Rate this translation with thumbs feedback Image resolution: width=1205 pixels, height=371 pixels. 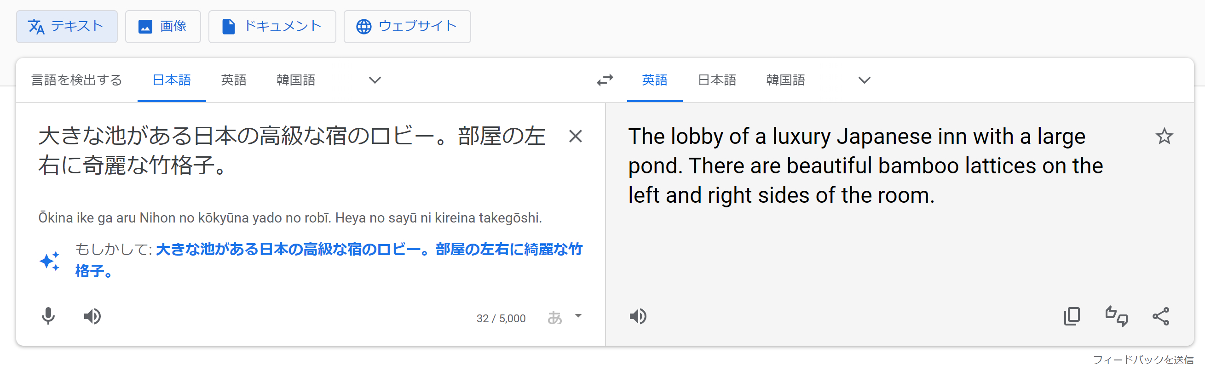[x=1117, y=316]
